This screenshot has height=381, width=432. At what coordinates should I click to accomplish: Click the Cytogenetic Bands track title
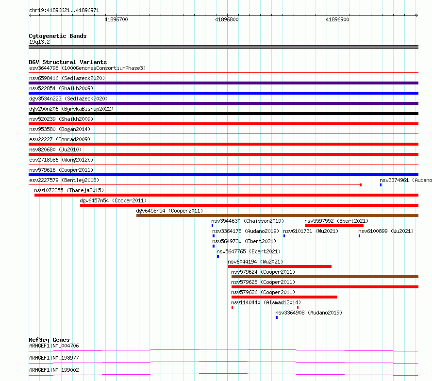pos(58,36)
